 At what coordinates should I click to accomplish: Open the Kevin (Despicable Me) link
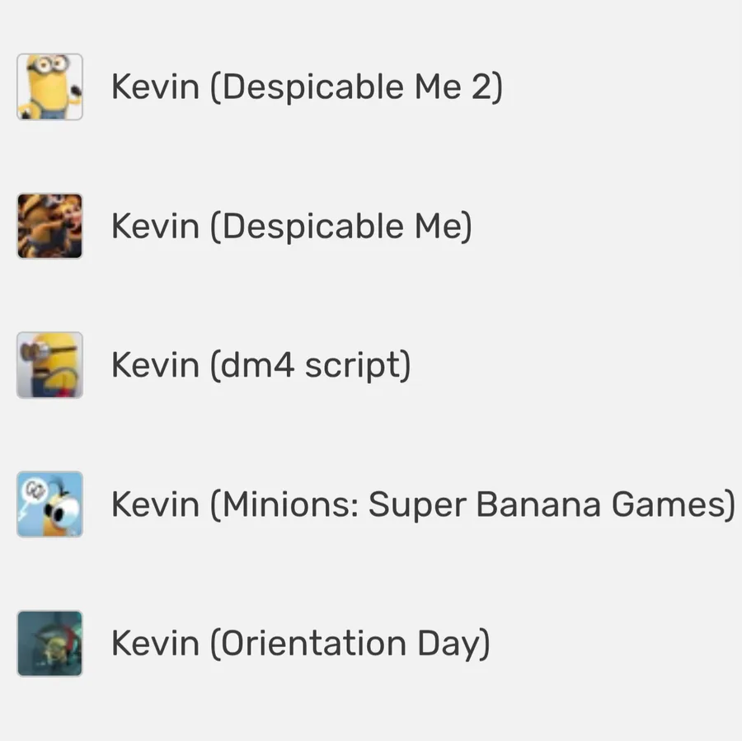[292, 226]
